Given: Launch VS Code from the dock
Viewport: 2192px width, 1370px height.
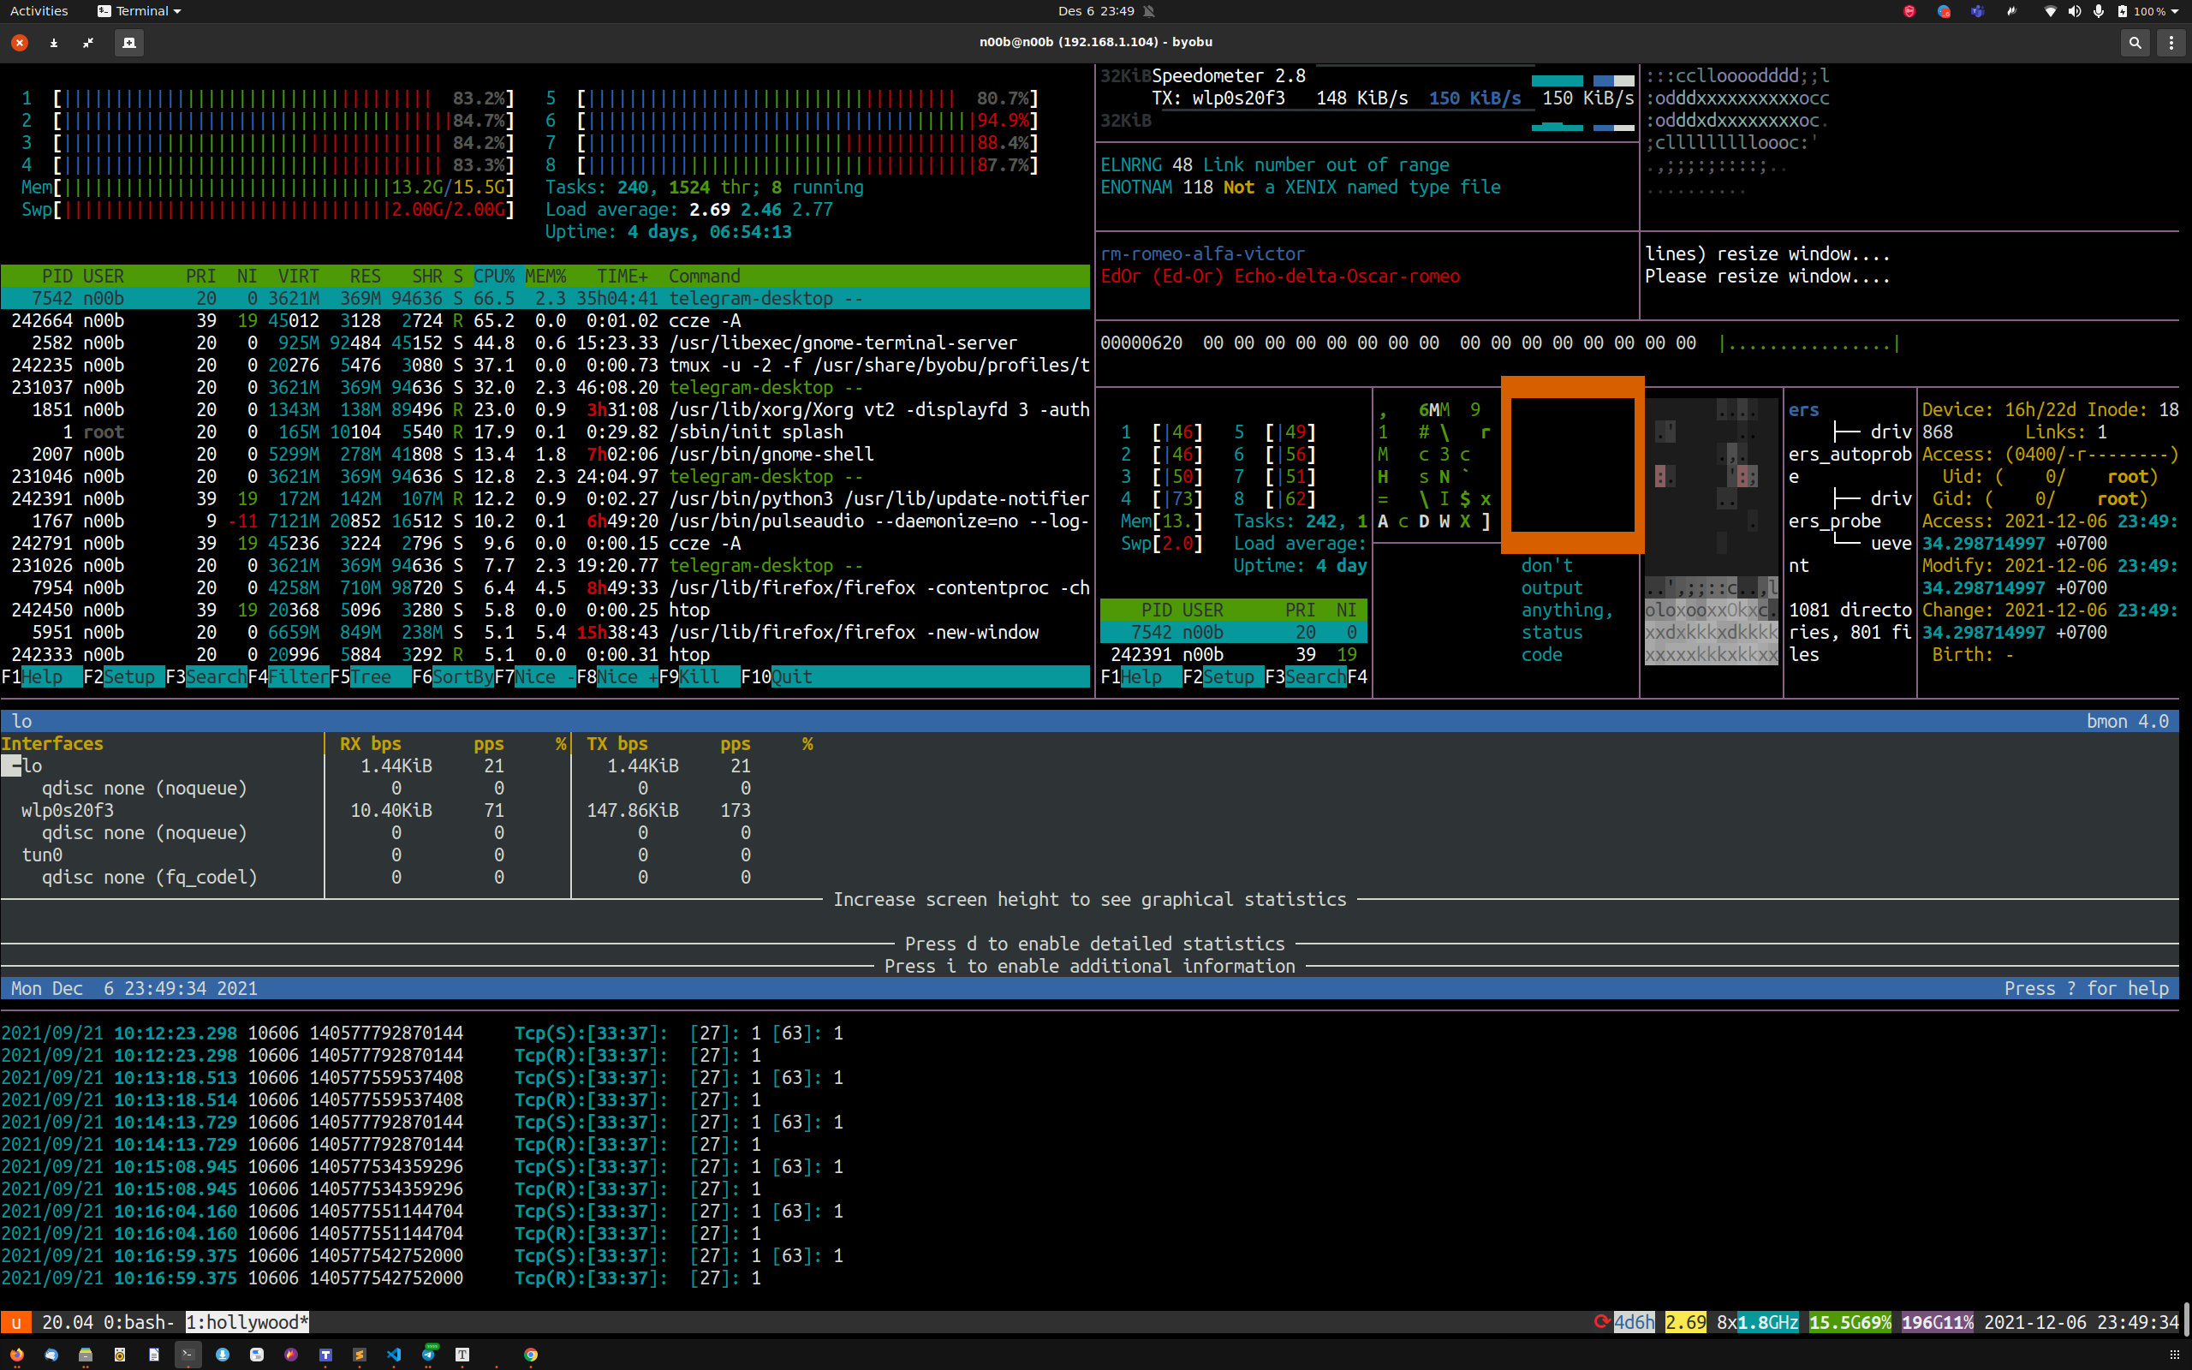Looking at the screenshot, I should pos(394,1355).
